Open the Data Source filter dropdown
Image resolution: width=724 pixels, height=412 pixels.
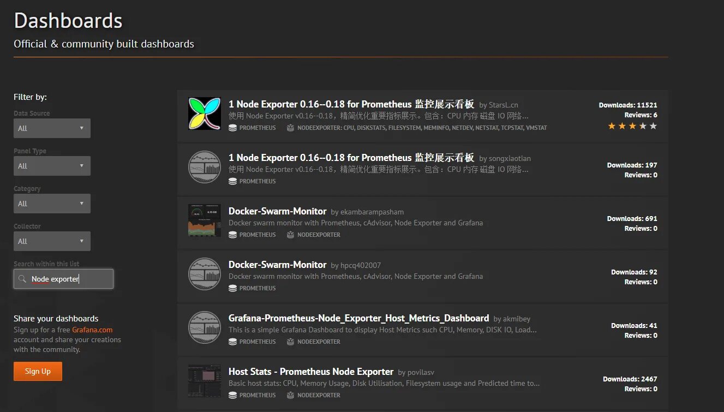click(52, 128)
